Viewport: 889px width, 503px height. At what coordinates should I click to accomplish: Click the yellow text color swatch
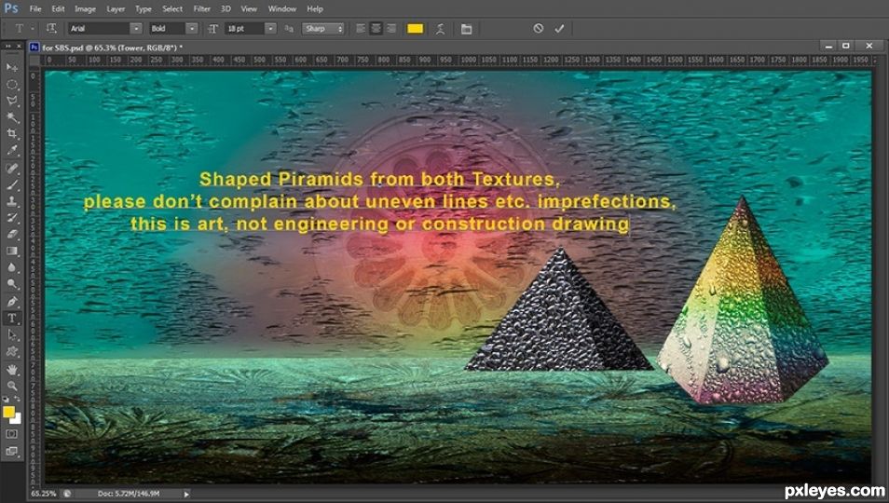[x=415, y=28]
